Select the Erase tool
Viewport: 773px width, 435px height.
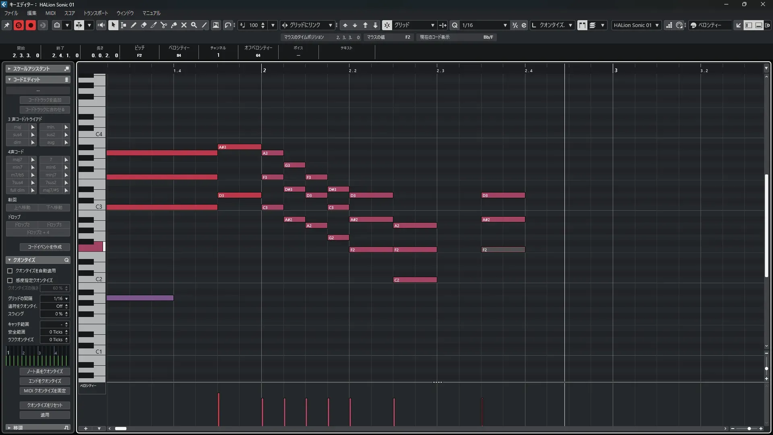coord(144,25)
